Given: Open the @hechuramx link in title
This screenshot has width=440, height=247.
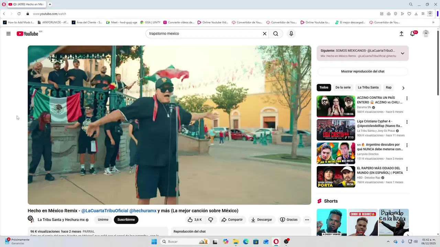Looking at the screenshot, I should [x=143, y=211].
